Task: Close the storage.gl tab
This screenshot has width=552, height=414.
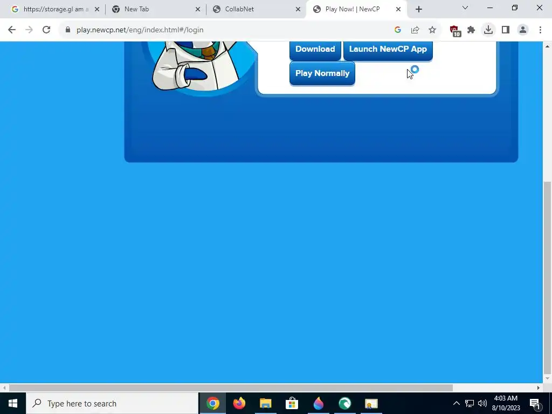Action: 97,9
